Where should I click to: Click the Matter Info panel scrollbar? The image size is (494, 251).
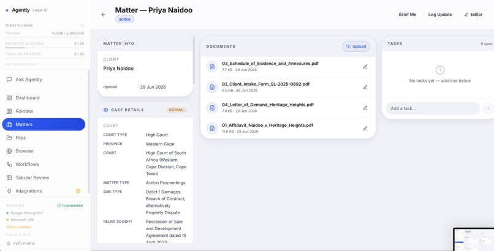click(x=194, y=61)
